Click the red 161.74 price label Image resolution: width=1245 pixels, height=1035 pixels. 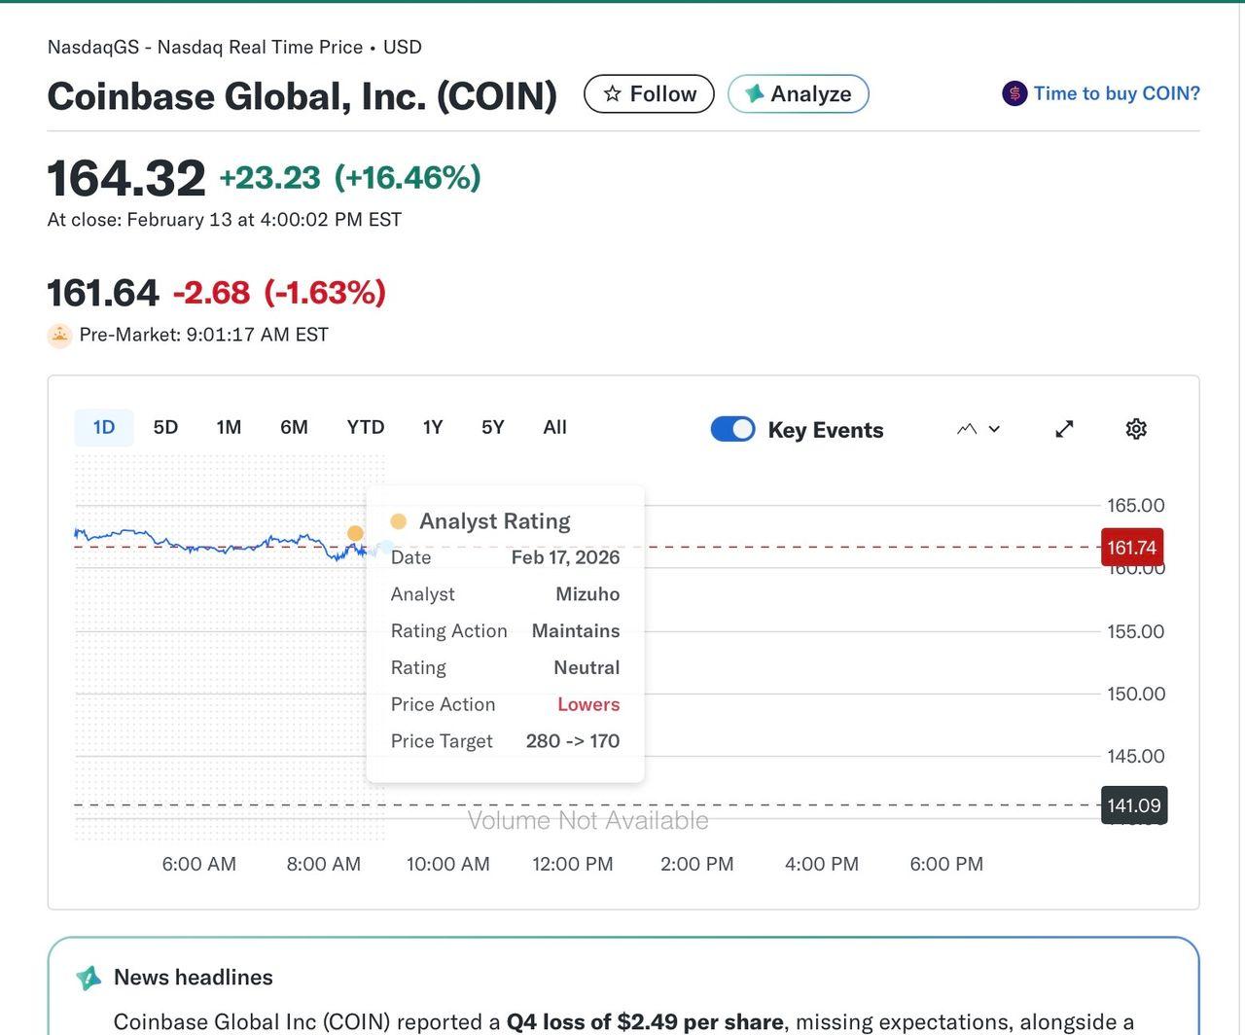[1131, 548]
